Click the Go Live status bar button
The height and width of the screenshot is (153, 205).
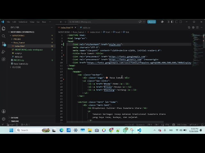coord(182,125)
